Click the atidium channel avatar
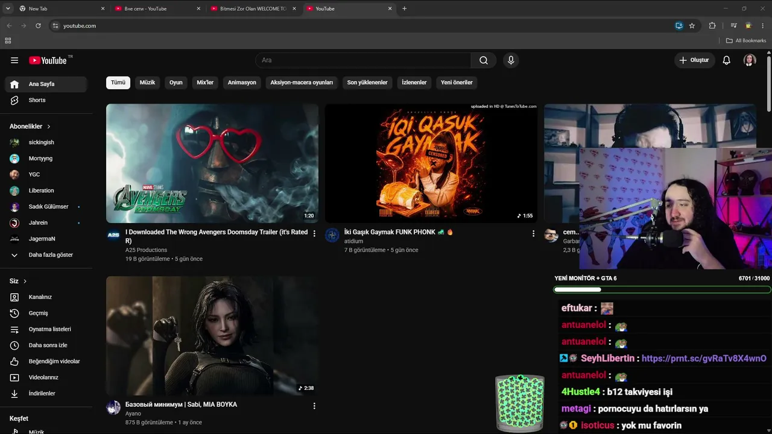This screenshot has width=772, height=434. point(332,235)
